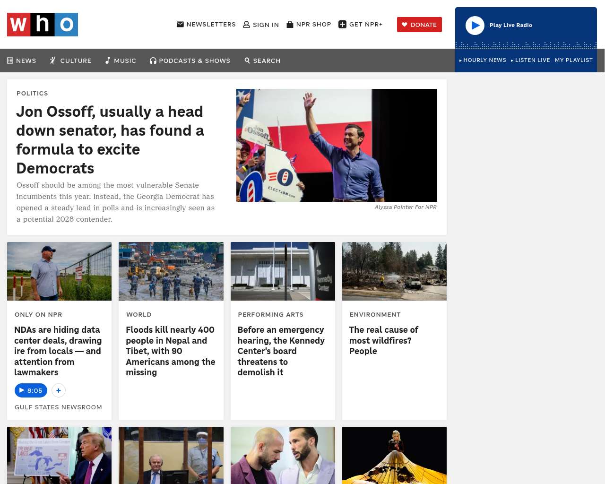
Task: Click the Environment category label
Action: [x=375, y=314]
